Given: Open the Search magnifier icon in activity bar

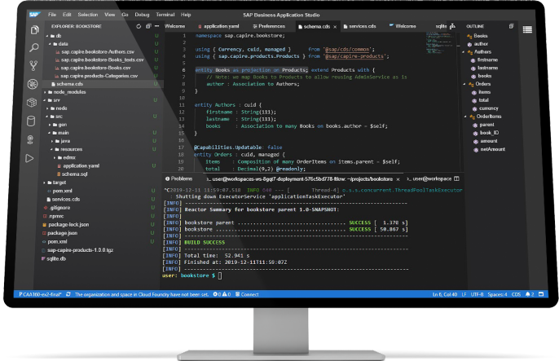Looking at the screenshot, I should coord(34,47).
